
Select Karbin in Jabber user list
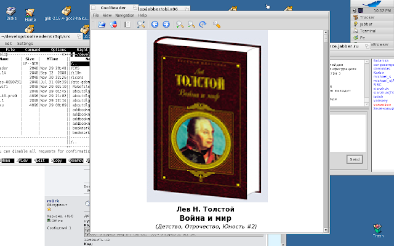coord(379,73)
